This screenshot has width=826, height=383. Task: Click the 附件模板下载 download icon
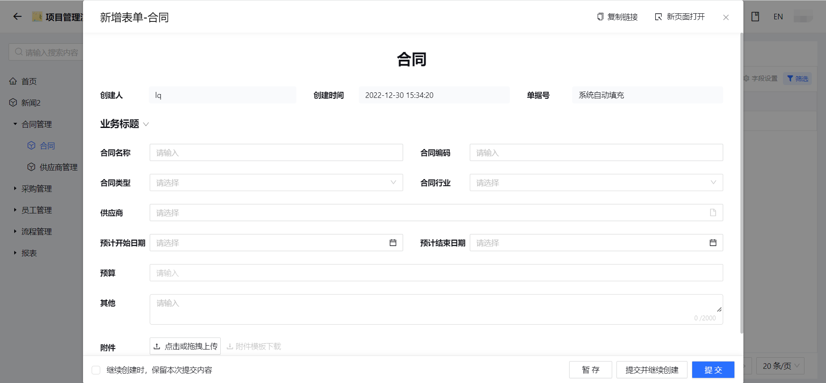pos(230,346)
